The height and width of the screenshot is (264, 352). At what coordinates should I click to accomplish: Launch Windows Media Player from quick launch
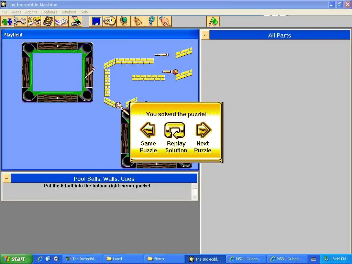[x=56, y=259]
